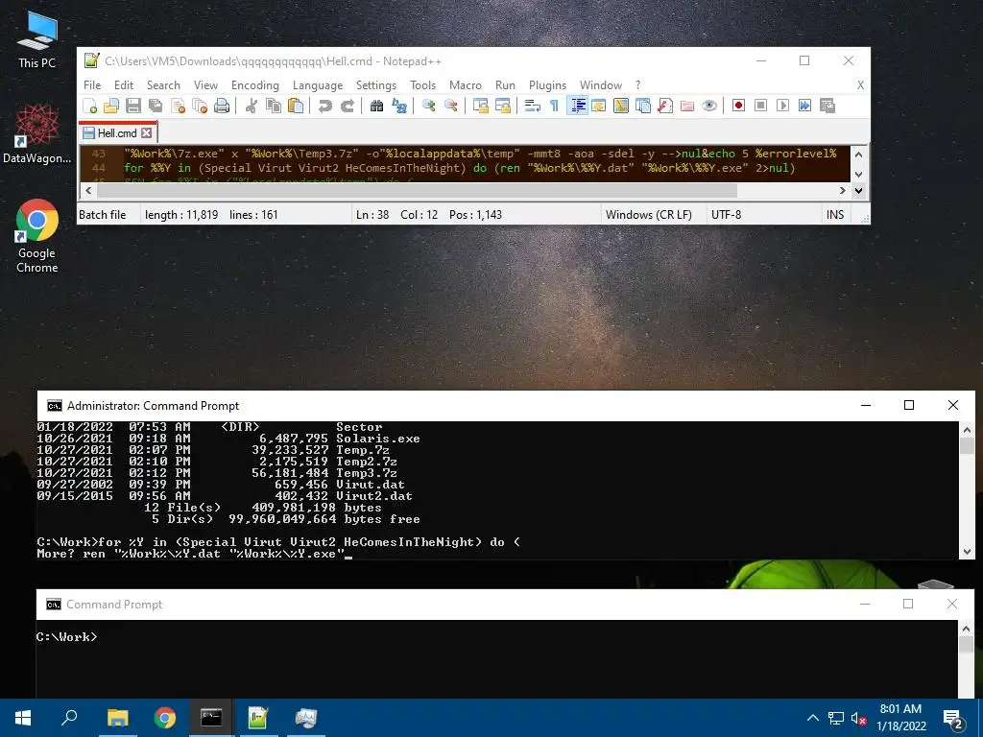Save the file with the floppy icon
This screenshot has width=983, height=737.
tap(133, 106)
